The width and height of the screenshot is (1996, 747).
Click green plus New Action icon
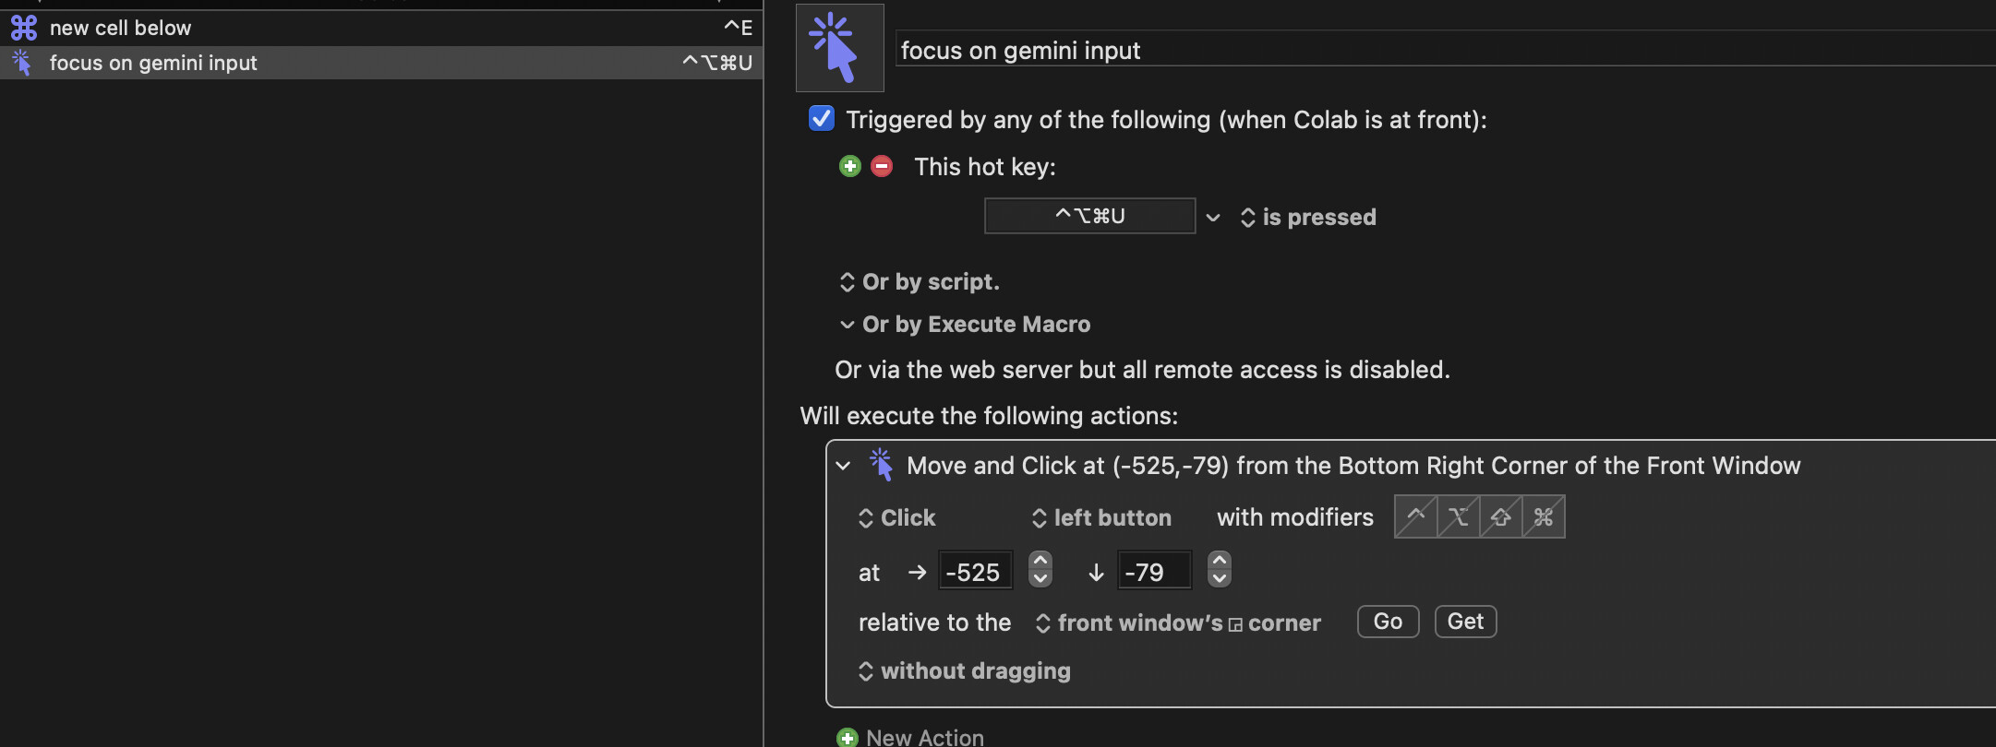coord(847,738)
